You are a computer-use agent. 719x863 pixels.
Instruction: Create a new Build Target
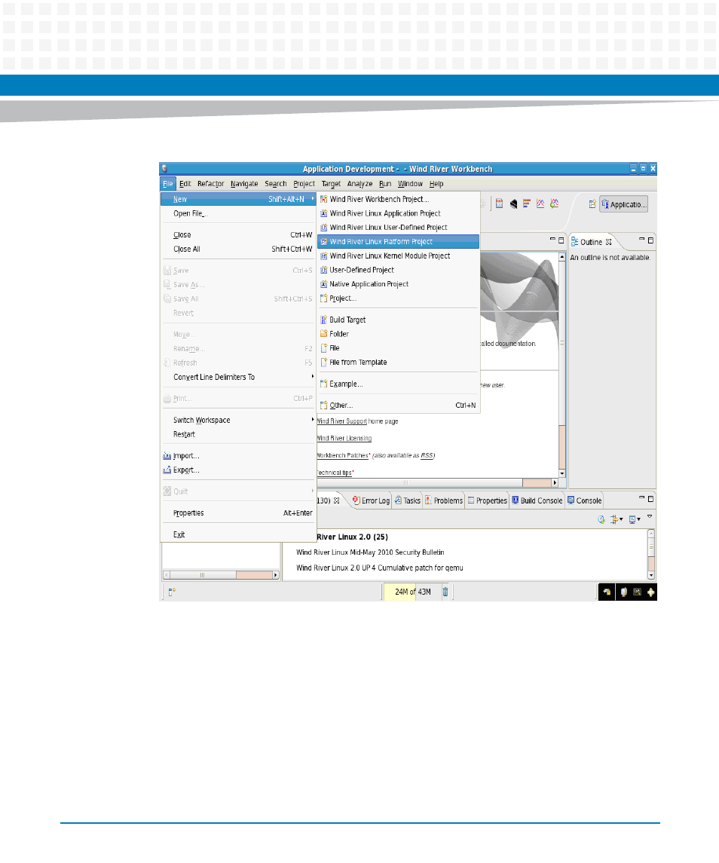click(x=398, y=320)
